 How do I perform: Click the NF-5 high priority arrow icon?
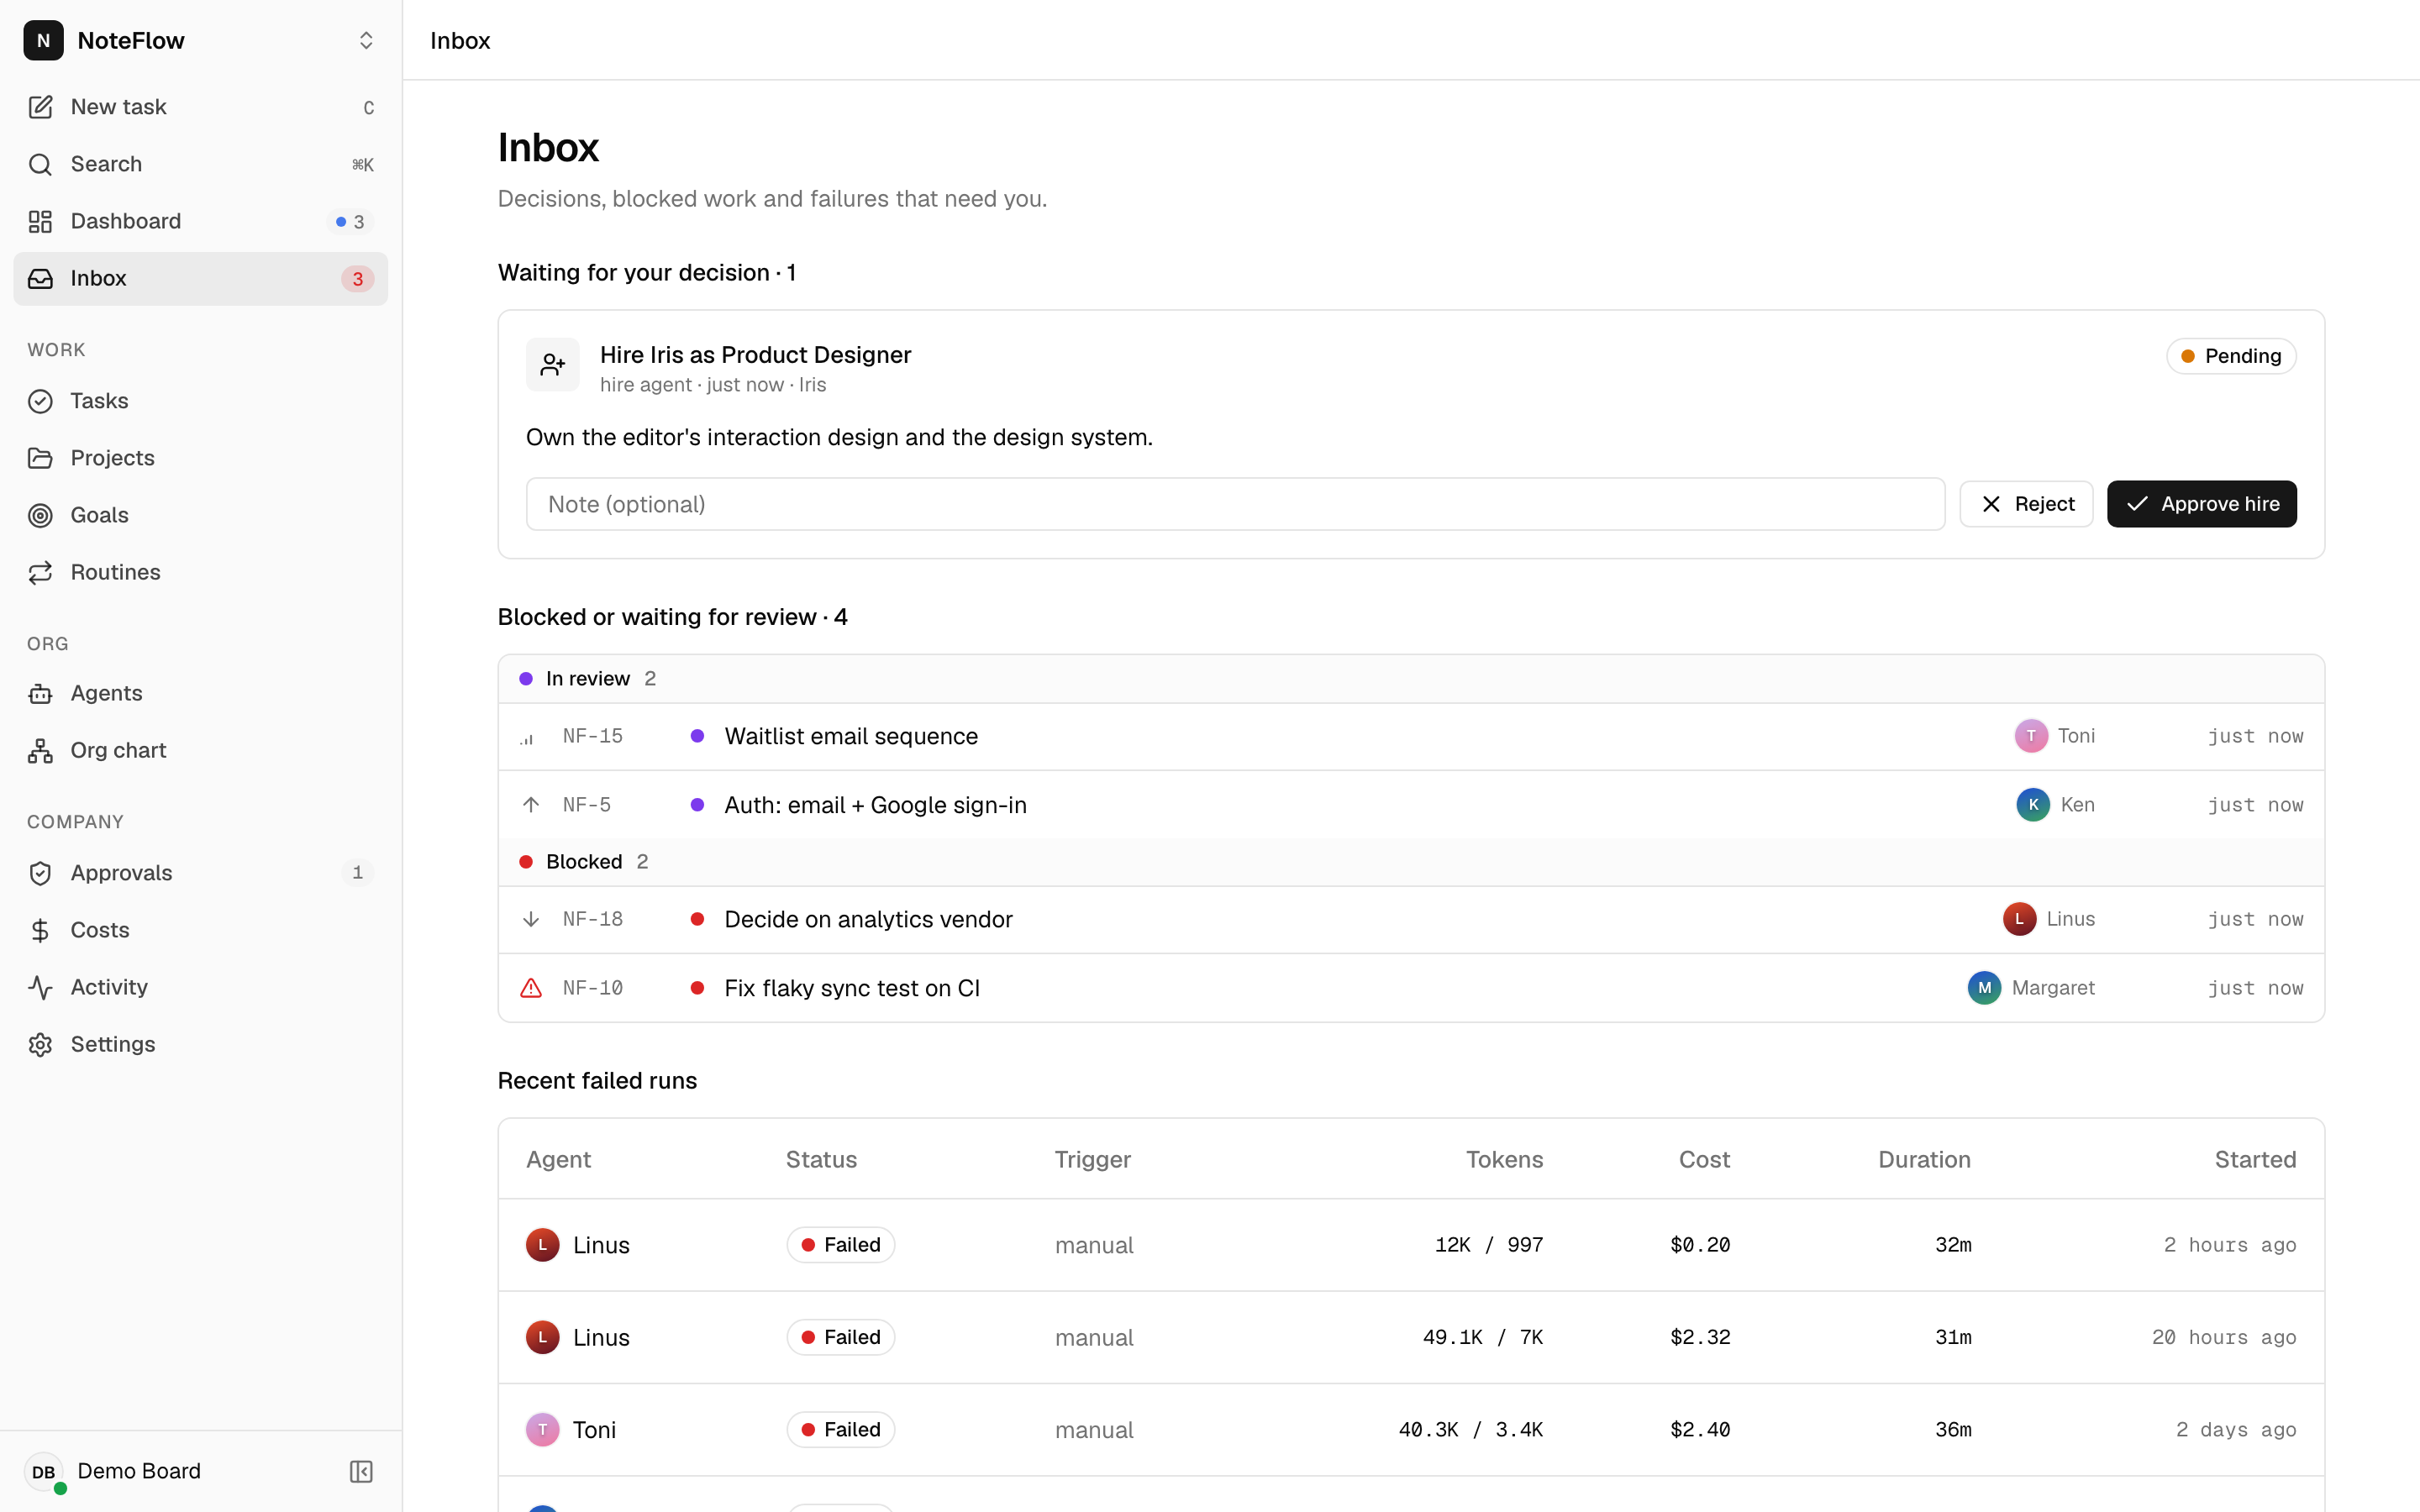click(x=531, y=805)
